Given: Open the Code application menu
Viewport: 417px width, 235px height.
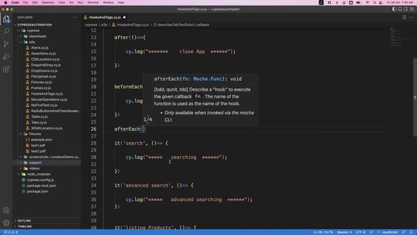Looking at the screenshot, I should tap(15, 3).
